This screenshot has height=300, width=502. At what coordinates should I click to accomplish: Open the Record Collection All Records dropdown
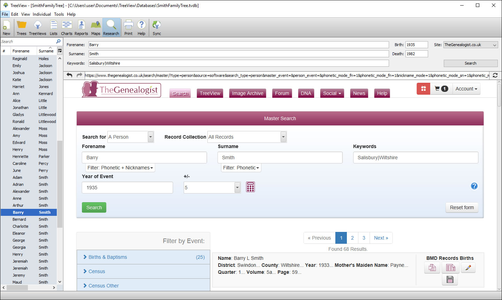(x=247, y=137)
